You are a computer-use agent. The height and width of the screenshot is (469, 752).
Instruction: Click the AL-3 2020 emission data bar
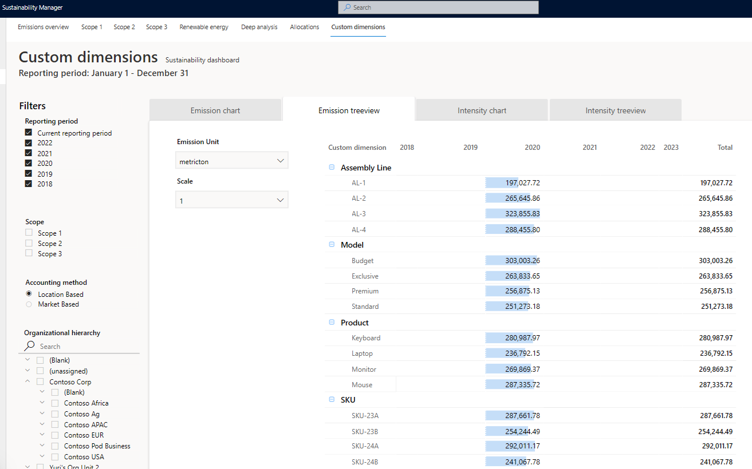point(513,213)
